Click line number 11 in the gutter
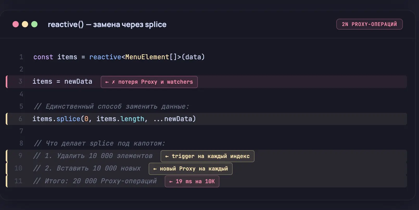The image size is (419, 210). click(18, 181)
